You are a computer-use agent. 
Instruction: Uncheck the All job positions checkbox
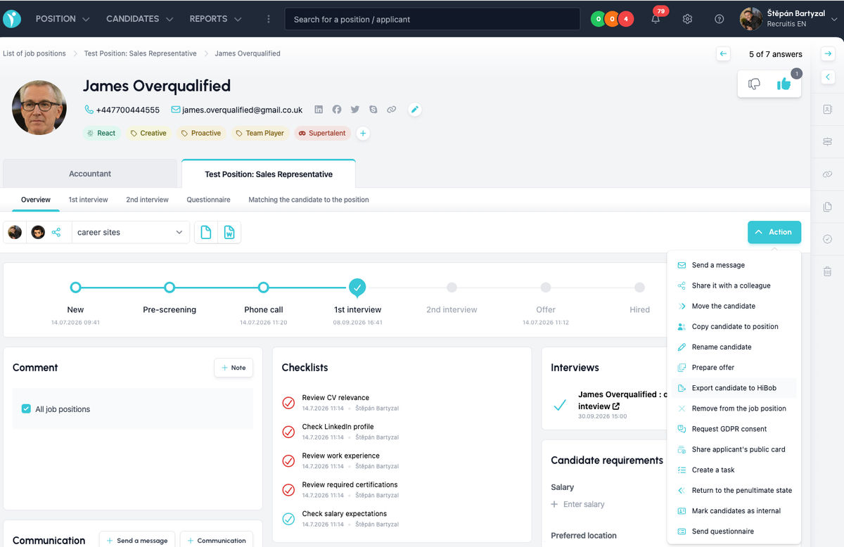pyautogui.click(x=26, y=408)
